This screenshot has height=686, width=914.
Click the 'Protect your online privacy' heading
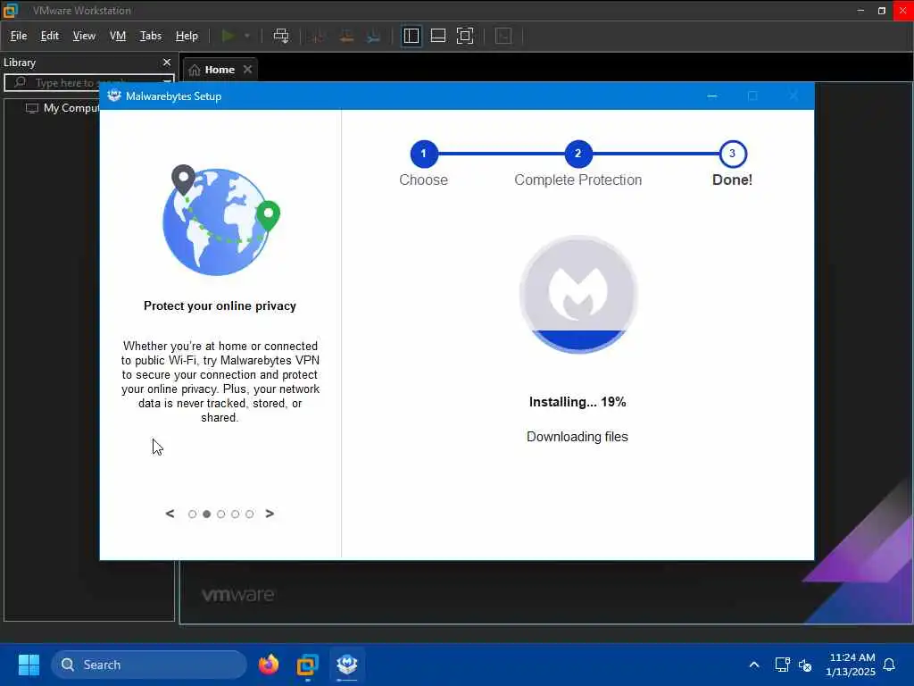click(220, 305)
